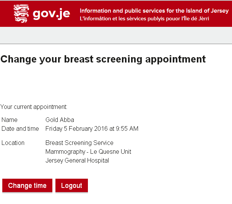Click the Date and time label
The image size is (232, 204).
coord(20,129)
